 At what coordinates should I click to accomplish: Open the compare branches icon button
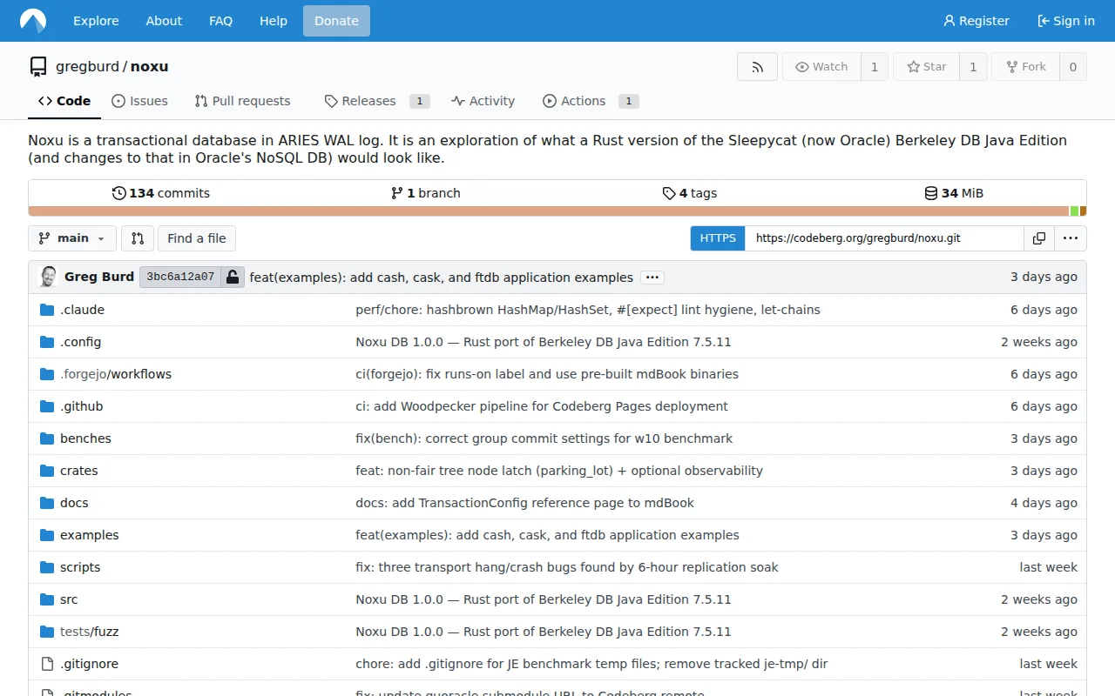click(138, 238)
